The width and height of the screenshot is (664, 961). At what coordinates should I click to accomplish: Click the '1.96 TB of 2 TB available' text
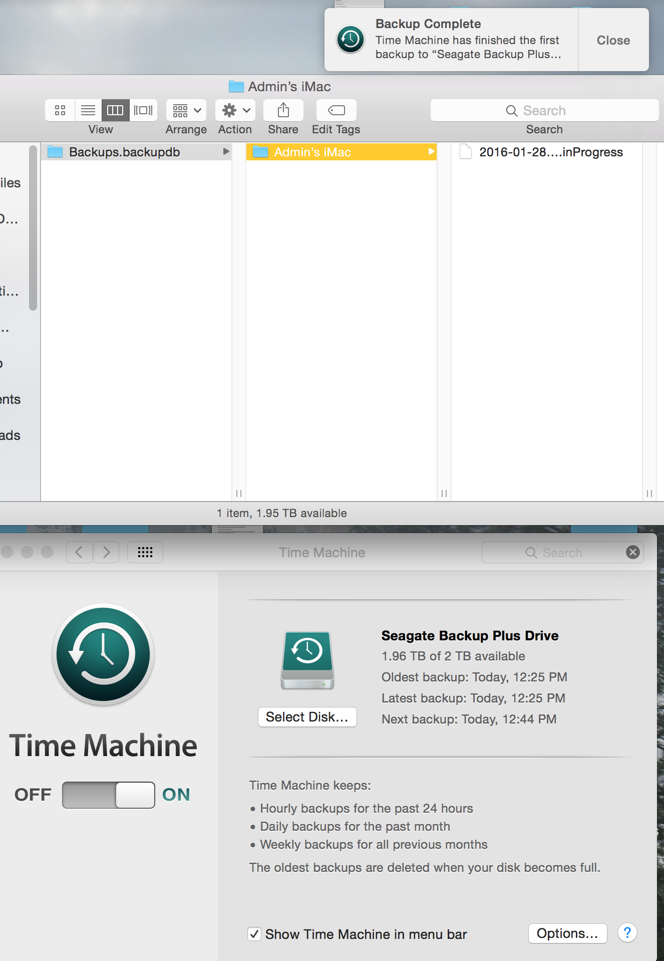pos(453,656)
